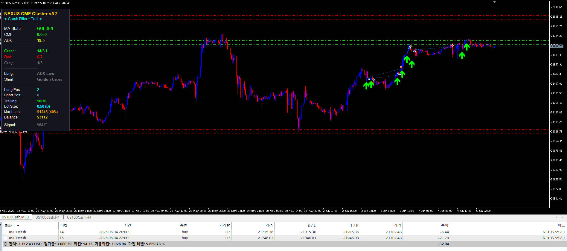Click the NEXUS CMF Cluster v5.2 panel title
The image size is (567, 251).
(x=31, y=14)
